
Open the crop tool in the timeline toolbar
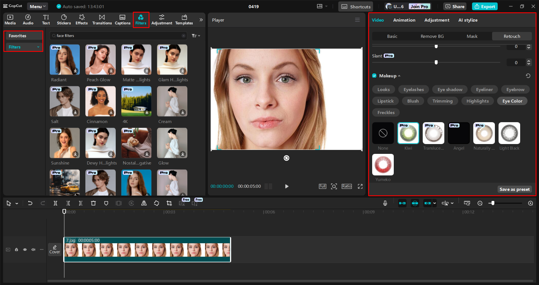pos(169,203)
